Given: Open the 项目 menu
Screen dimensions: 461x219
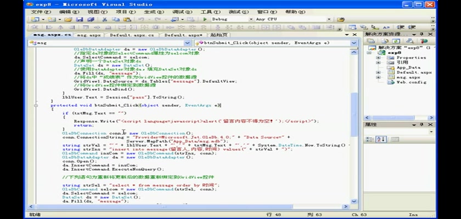Looking at the screenshot, I should [126, 12].
